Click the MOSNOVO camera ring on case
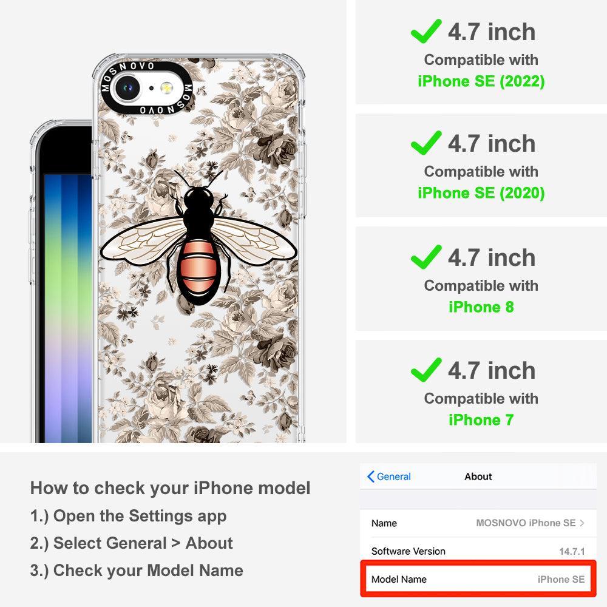 click(147, 88)
